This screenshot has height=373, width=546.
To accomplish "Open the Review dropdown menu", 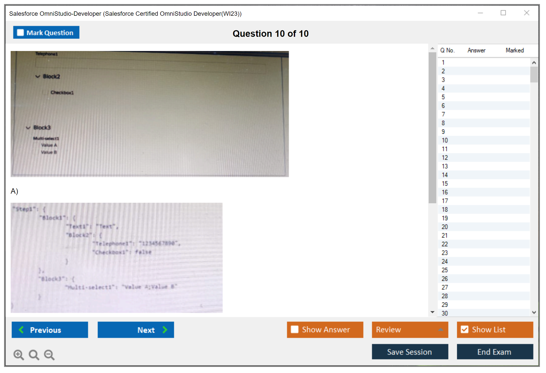I will (441, 329).
